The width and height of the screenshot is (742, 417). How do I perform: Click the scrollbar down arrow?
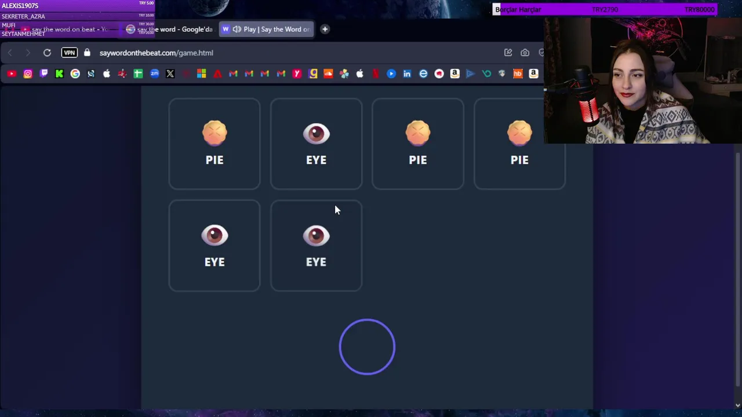tap(737, 405)
